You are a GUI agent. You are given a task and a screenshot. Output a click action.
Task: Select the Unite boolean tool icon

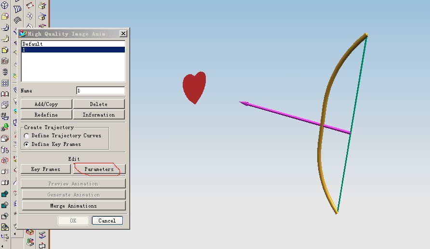click(5, 194)
